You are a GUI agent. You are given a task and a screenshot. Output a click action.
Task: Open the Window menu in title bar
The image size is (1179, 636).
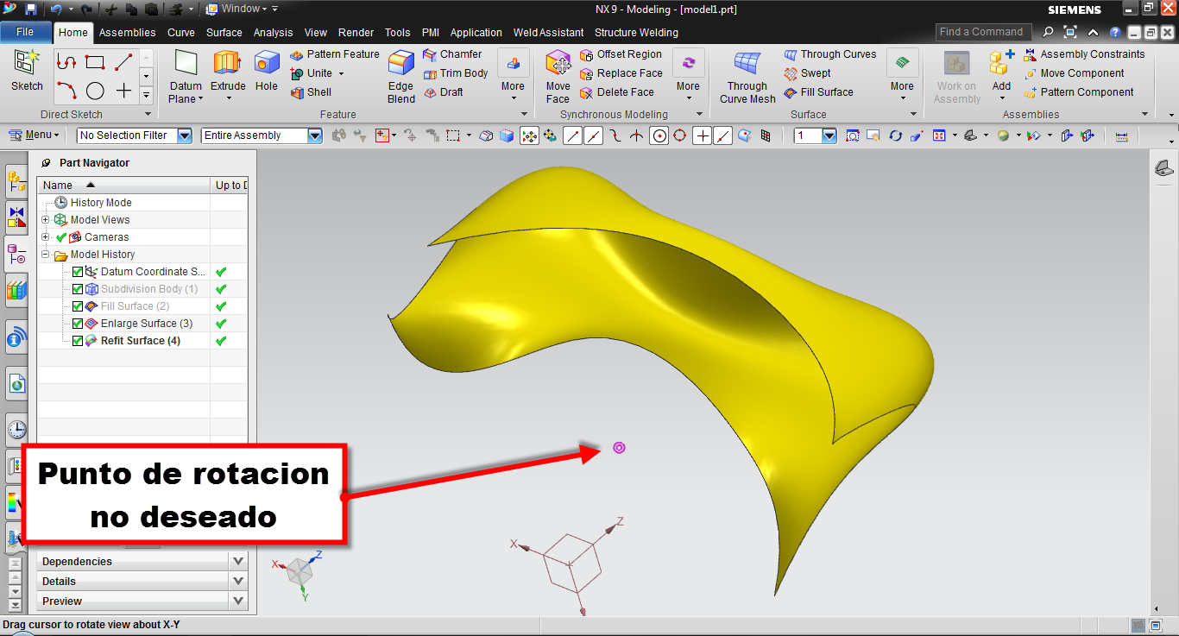[x=241, y=9]
